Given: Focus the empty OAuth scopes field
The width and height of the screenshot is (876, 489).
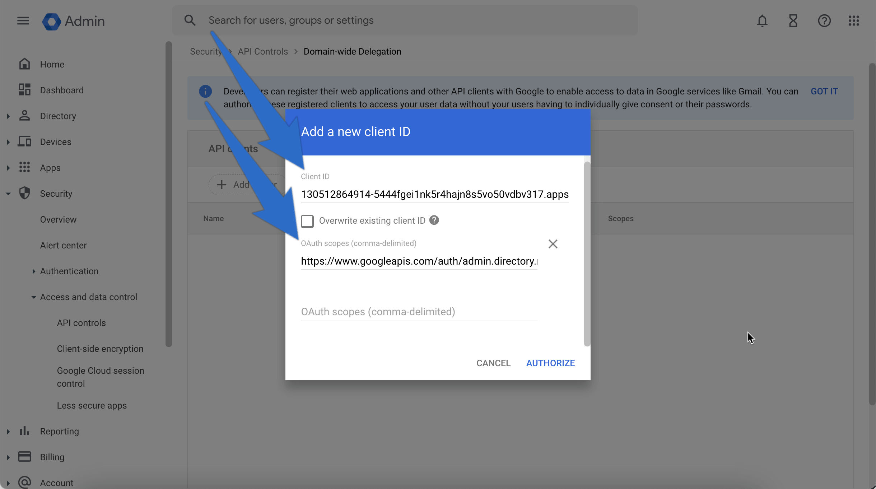Looking at the screenshot, I should tap(419, 312).
